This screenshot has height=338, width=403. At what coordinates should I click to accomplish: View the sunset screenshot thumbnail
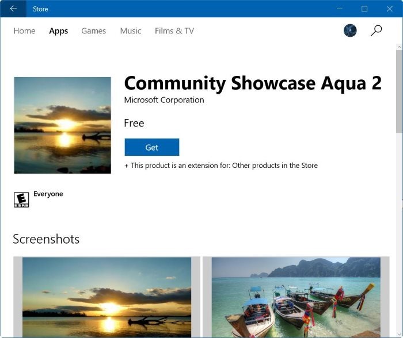point(107,297)
